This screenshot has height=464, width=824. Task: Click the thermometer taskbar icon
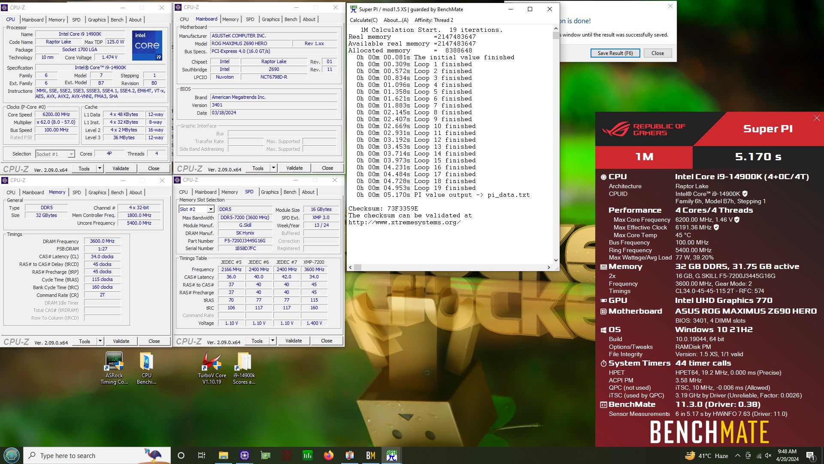point(350,455)
